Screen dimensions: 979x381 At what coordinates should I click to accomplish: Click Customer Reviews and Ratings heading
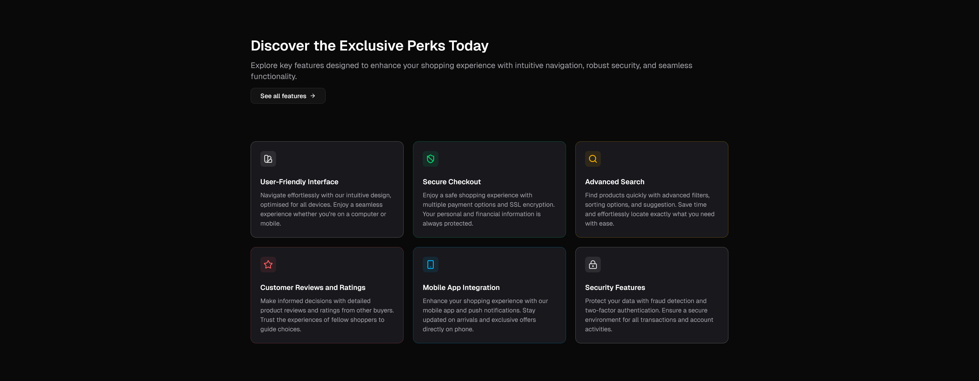pyautogui.click(x=312, y=287)
